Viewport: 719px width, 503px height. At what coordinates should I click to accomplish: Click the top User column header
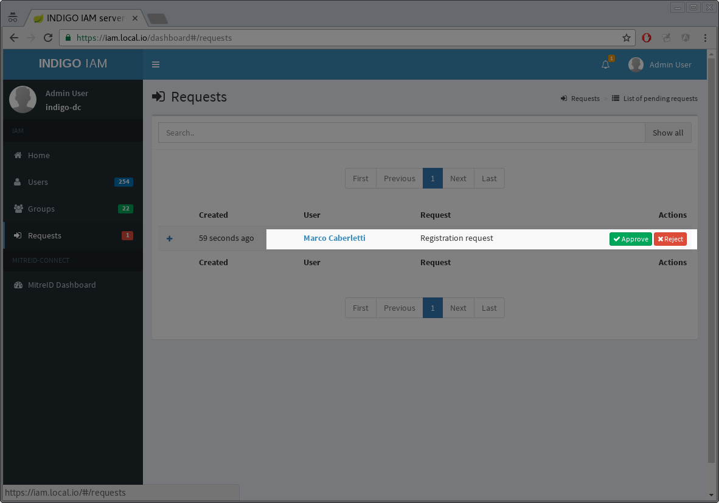click(x=312, y=215)
